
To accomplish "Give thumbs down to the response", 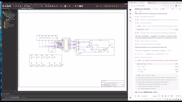I will [141, 54].
